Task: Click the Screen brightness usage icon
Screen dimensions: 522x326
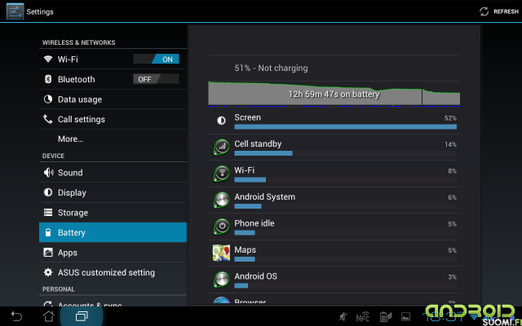Action: click(x=221, y=121)
